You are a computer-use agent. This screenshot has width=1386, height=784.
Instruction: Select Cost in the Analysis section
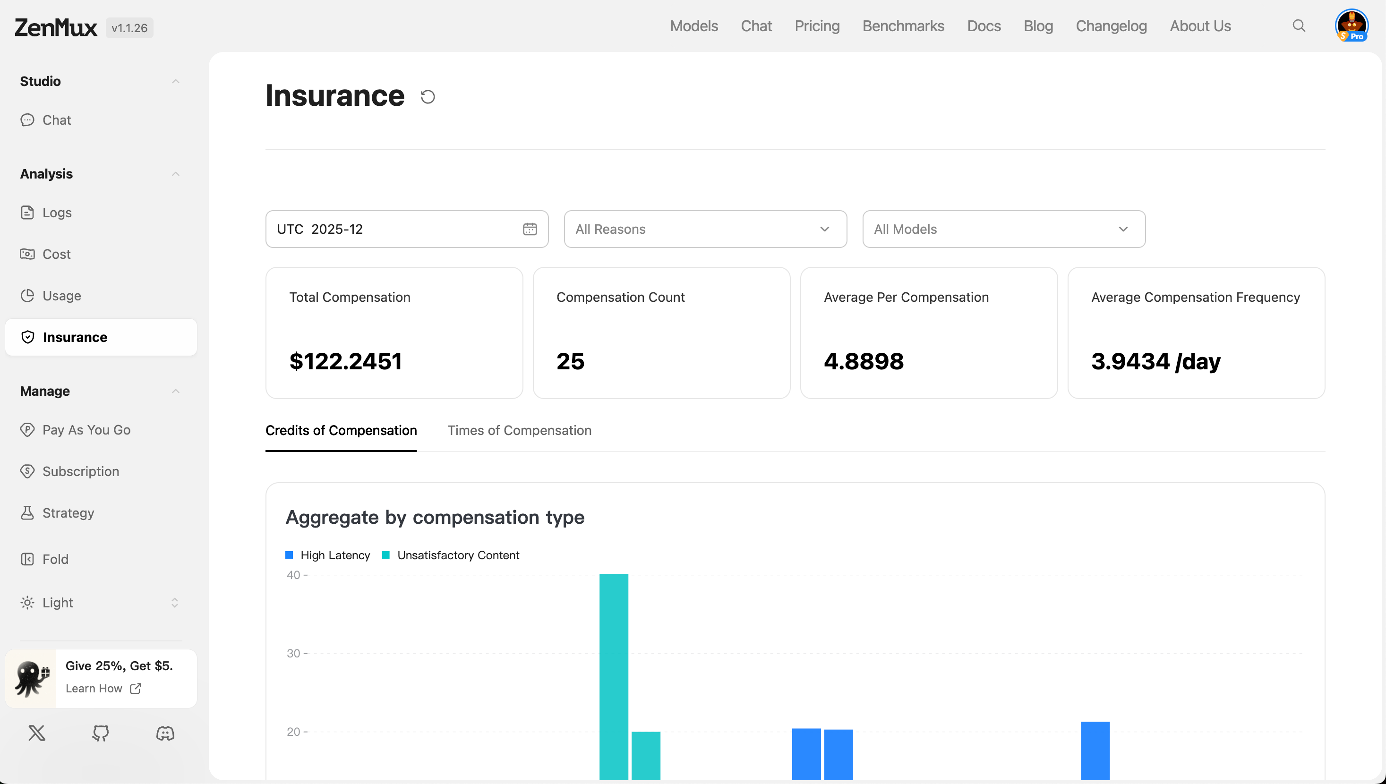point(56,254)
